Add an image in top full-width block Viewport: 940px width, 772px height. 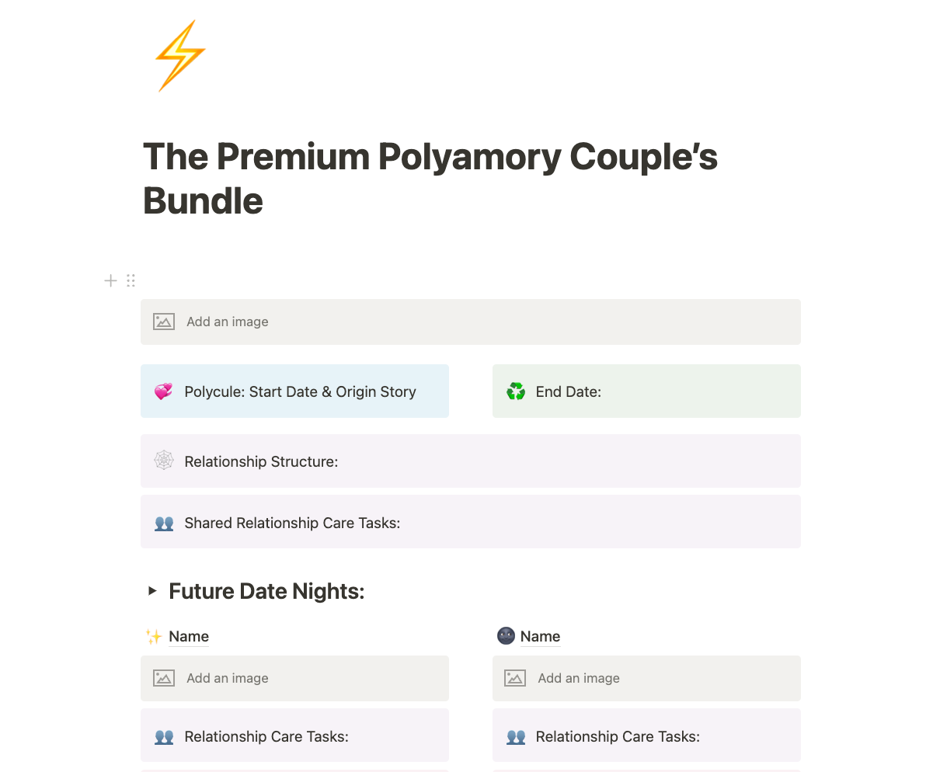pos(471,322)
